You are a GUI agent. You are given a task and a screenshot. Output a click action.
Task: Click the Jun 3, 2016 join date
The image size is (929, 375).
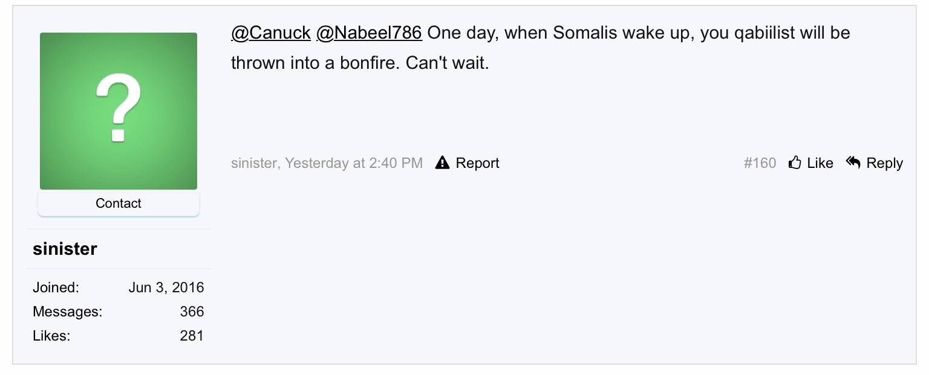pos(166,287)
